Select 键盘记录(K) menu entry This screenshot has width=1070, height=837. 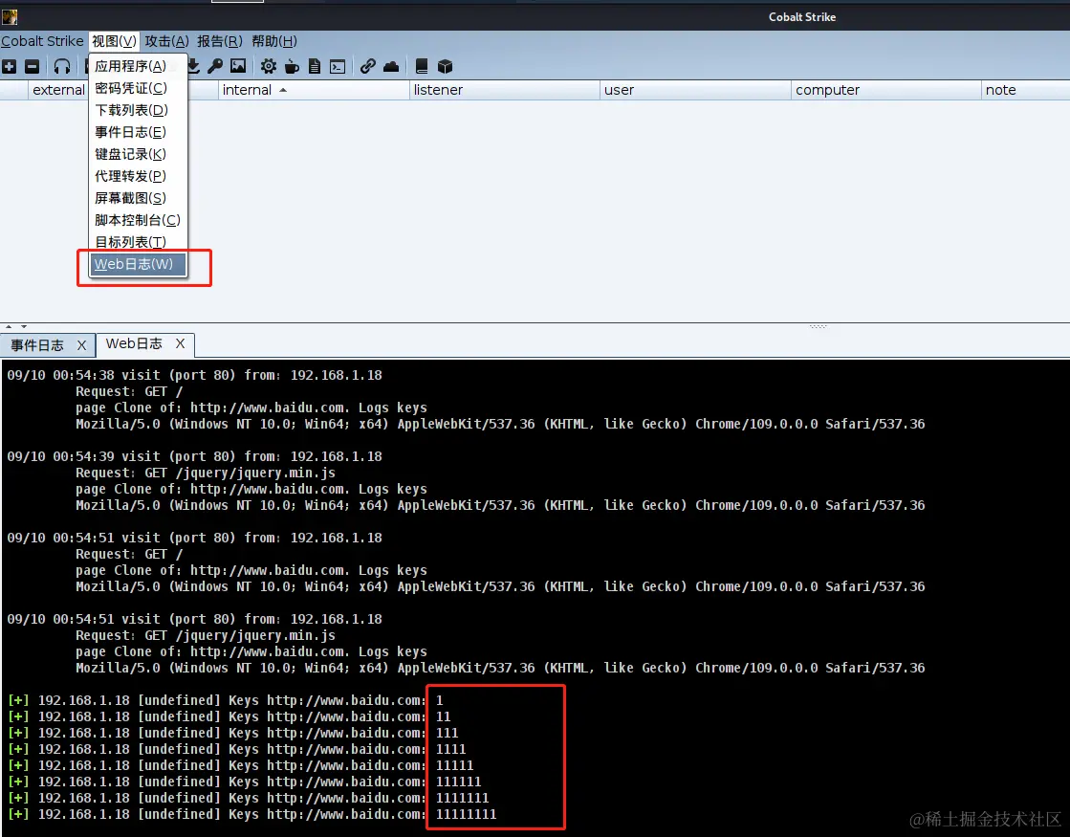(138, 154)
